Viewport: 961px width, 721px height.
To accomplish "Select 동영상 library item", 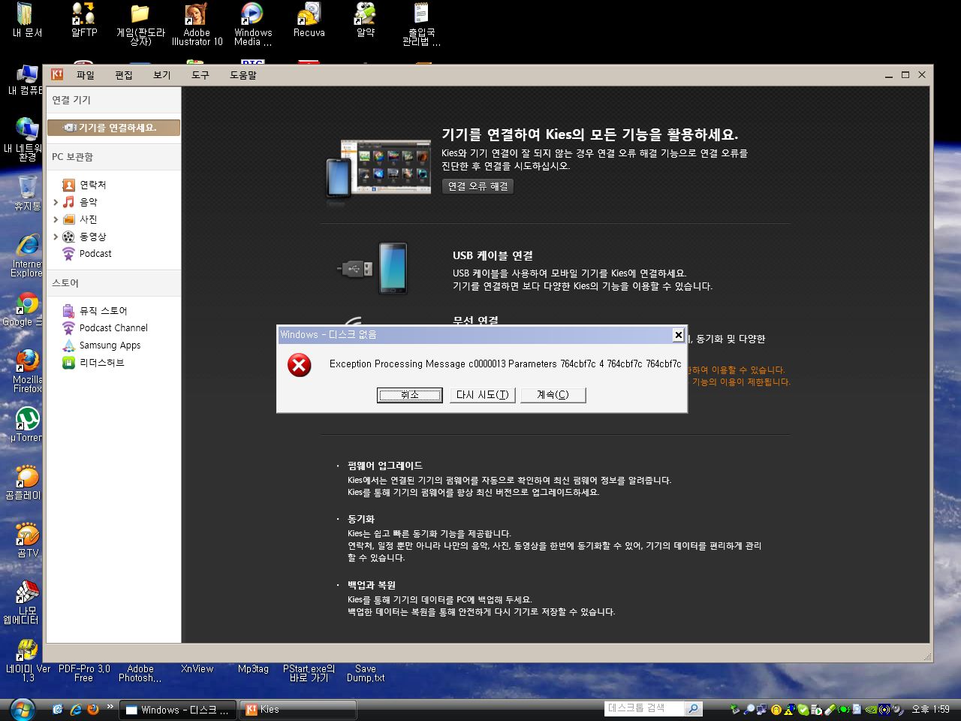I will point(93,237).
